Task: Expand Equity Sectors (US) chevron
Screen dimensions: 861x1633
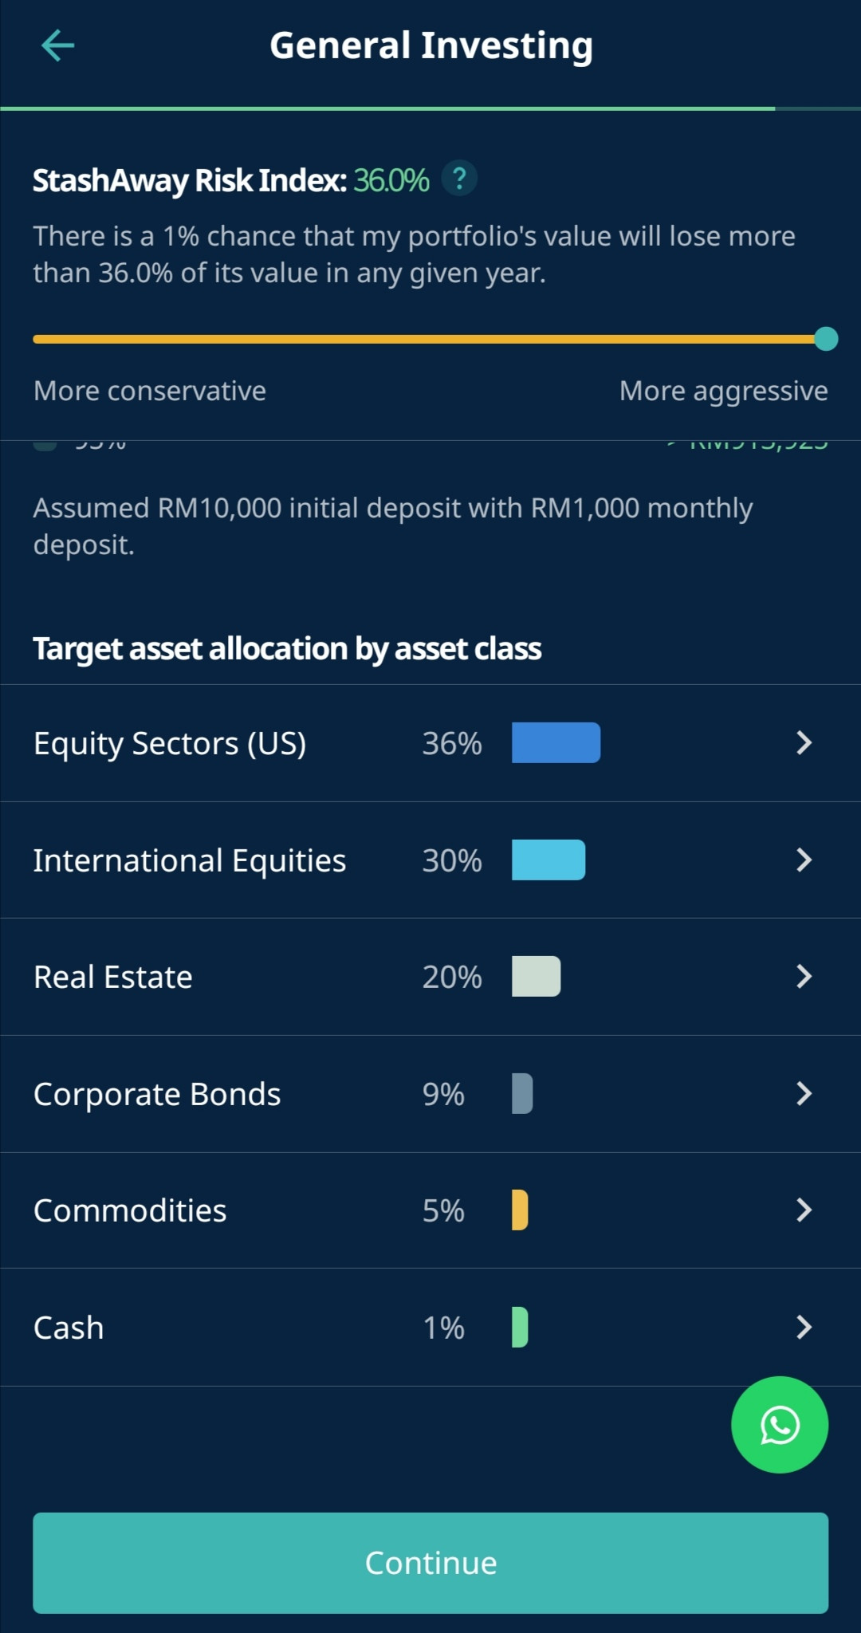Action: 804,743
